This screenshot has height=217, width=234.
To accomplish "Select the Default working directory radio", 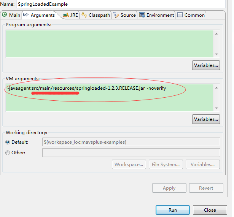I will click(x=8, y=142).
